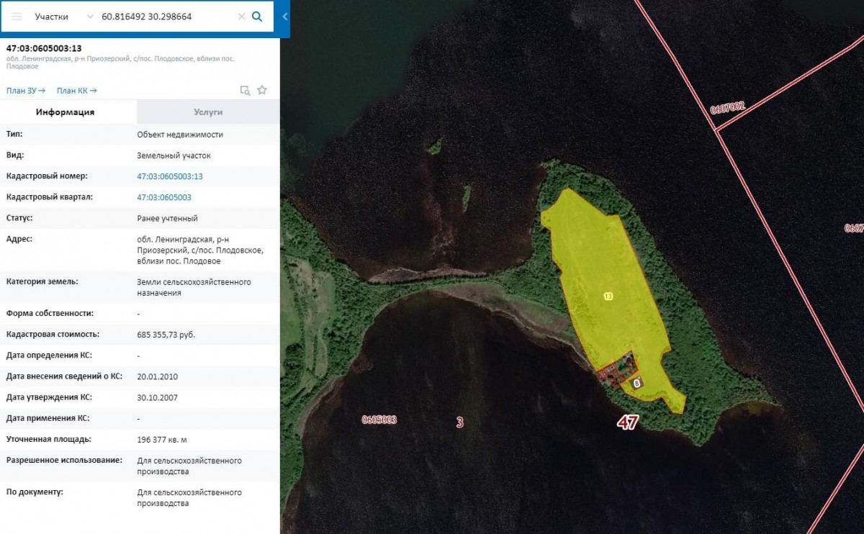Click small parcel 8 on map
The width and height of the screenshot is (864, 534).
[x=636, y=384]
